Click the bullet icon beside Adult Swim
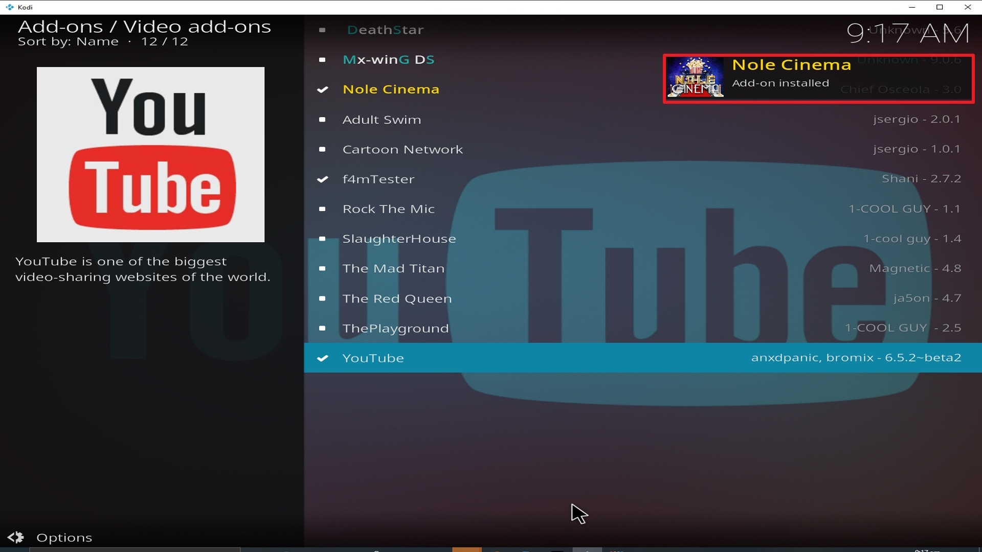Image resolution: width=982 pixels, height=552 pixels. [322, 120]
